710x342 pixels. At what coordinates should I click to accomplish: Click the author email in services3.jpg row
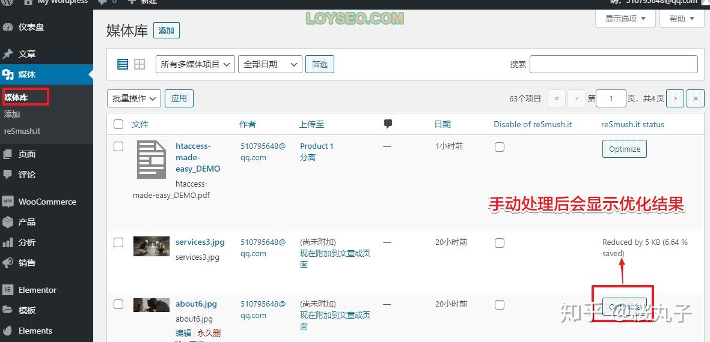[263, 248]
